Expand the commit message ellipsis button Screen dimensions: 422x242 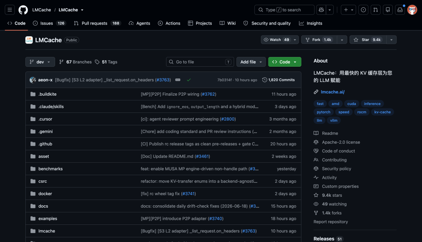click(x=178, y=80)
